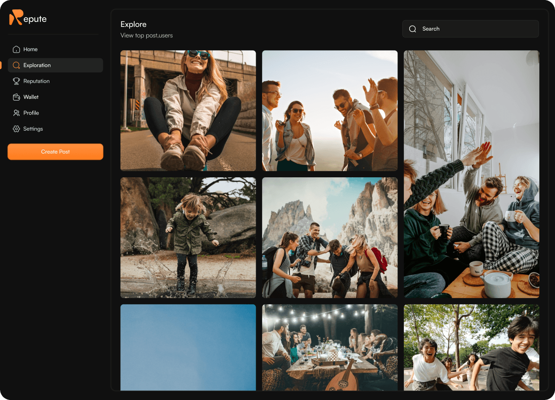Open the child splashing in water photo

pos(188,237)
